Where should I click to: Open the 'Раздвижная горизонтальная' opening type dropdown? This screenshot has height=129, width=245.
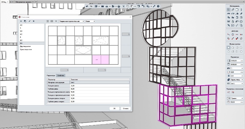pyautogui.click(x=72, y=21)
